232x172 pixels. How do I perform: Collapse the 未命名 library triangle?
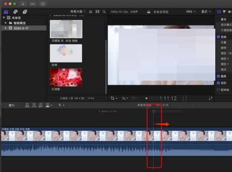click(4, 18)
